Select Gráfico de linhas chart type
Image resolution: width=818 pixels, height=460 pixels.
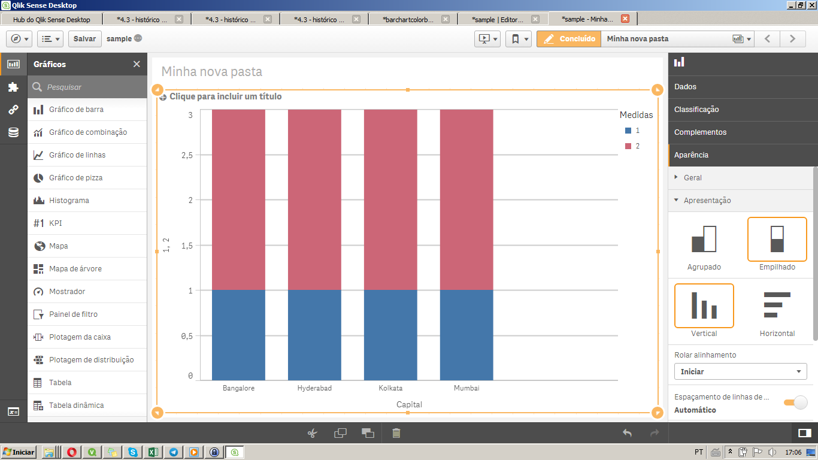pos(87,155)
